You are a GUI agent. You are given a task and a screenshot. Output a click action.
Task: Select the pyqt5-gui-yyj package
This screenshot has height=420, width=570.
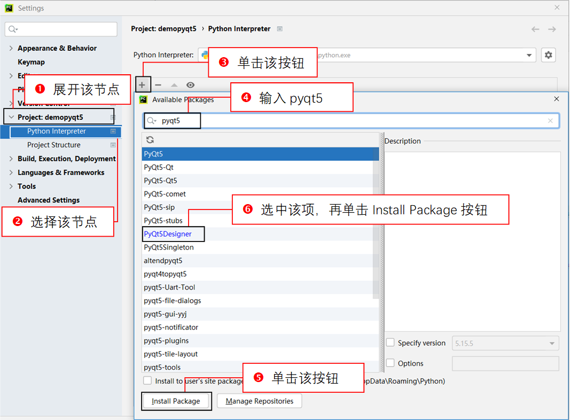click(x=260, y=314)
